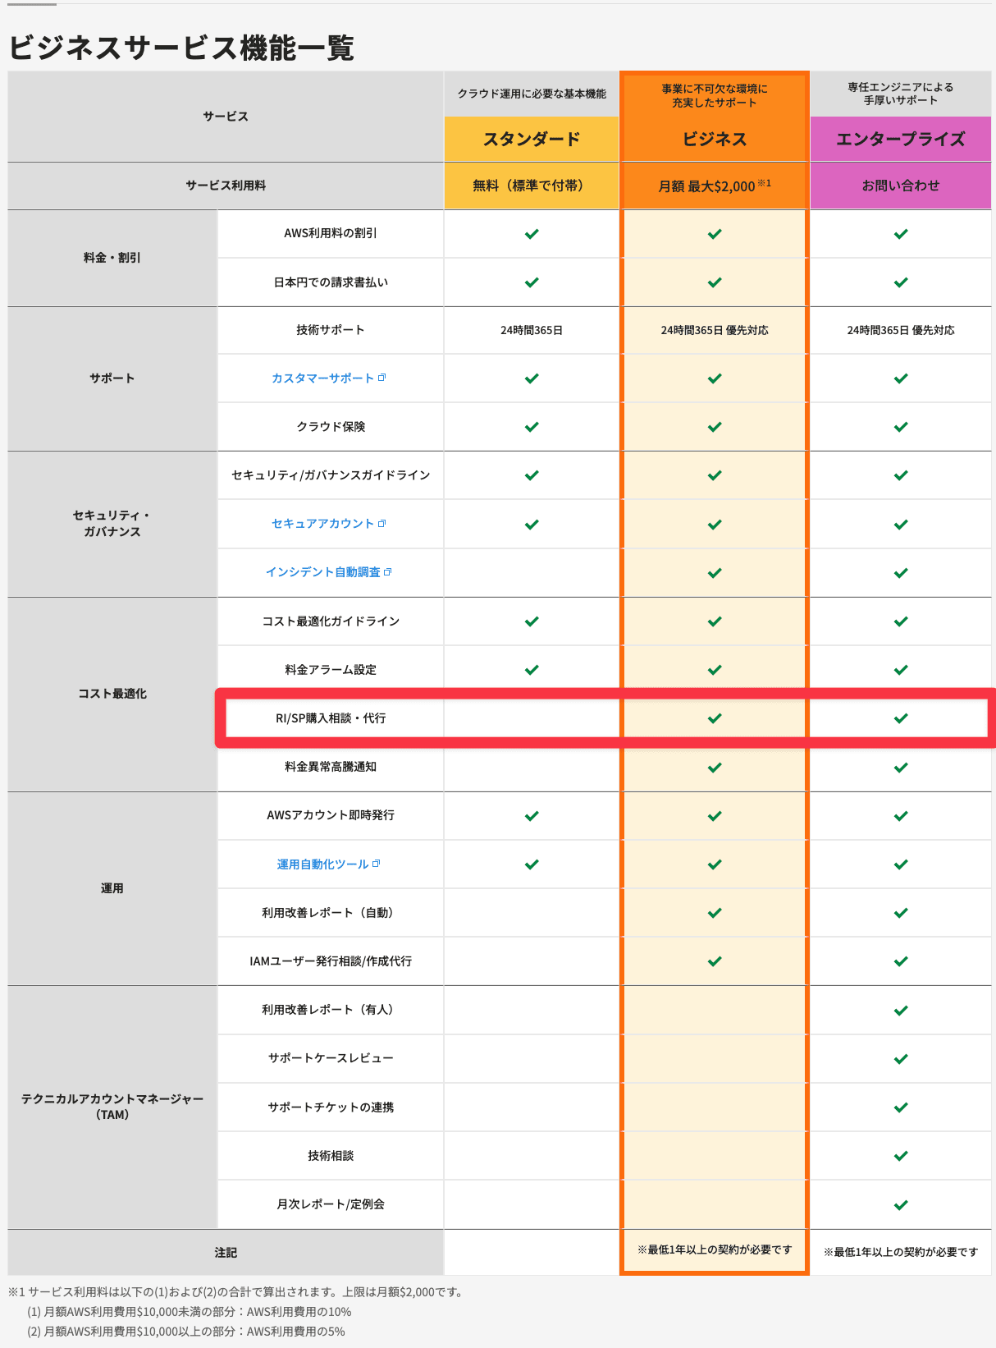996x1348 pixels.
Task: Click Business checkmark for 料金アラーム設定
Action: pyautogui.click(x=715, y=670)
